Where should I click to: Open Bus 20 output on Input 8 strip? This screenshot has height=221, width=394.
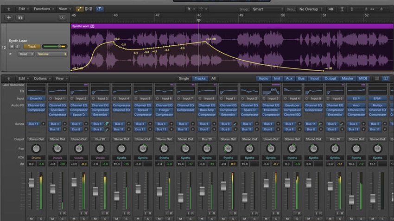click(207, 139)
